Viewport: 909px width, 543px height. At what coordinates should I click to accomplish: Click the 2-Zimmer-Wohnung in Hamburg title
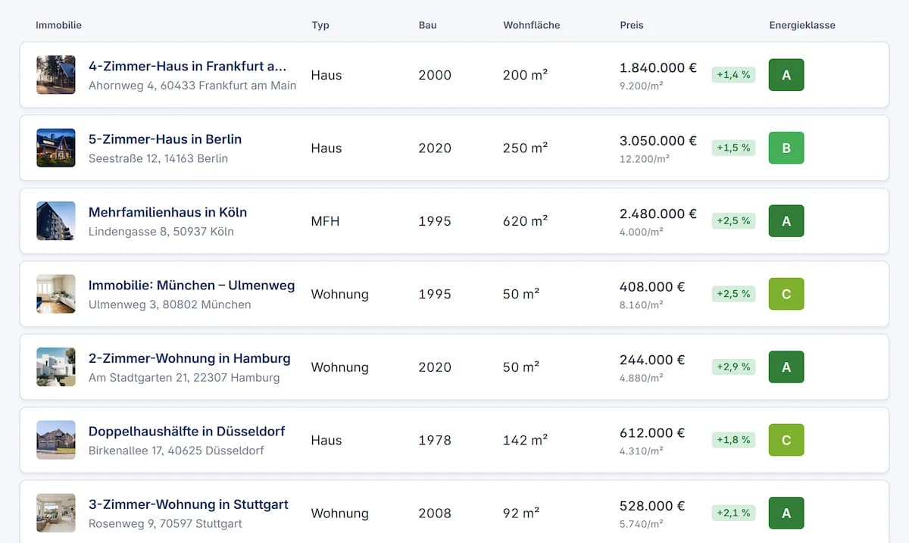coord(189,358)
